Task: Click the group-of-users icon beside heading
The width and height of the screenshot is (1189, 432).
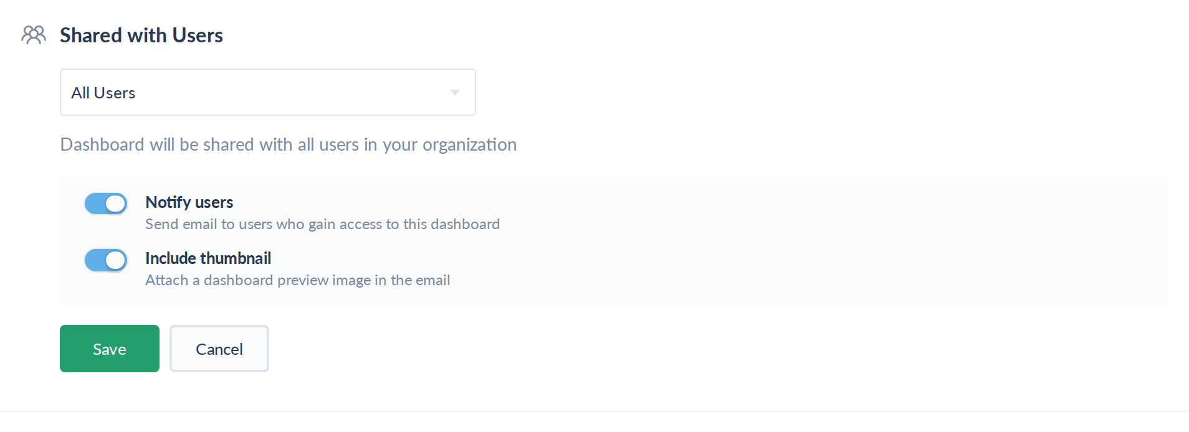Action: (x=34, y=35)
